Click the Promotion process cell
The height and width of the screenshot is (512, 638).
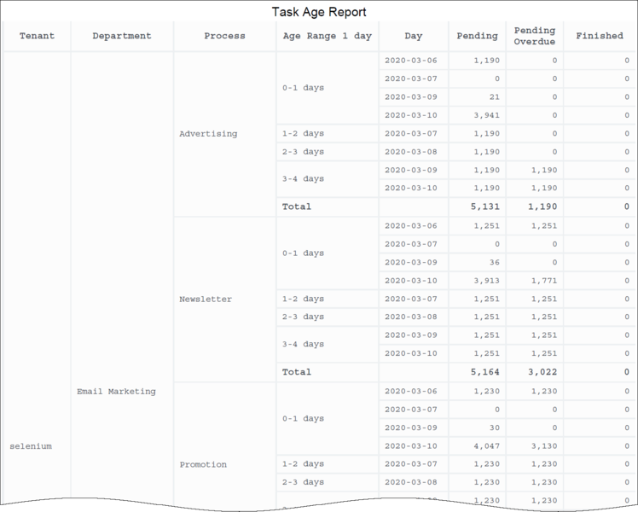(203, 464)
